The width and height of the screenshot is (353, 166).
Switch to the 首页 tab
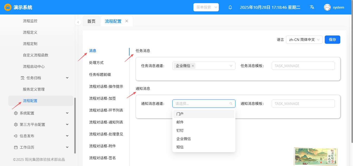pyautogui.click(x=91, y=21)
